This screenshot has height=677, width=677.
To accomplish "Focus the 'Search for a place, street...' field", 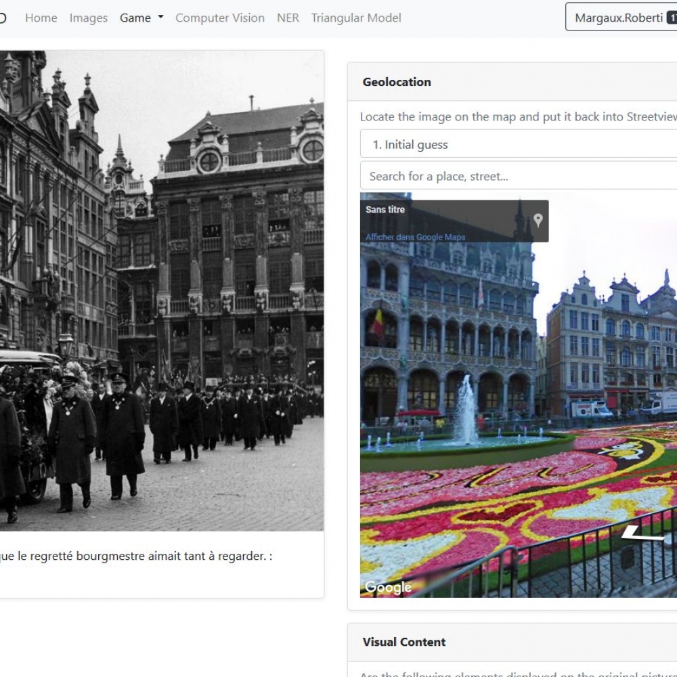I will click(518, 176).
